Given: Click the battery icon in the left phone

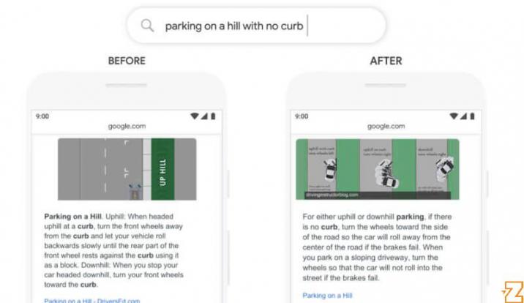Looking at the screenshot, I should pos(213,116).
